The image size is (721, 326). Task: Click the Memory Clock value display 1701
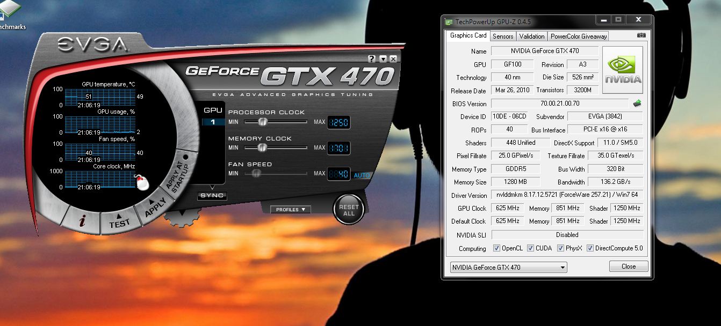(x=339, y=148)
